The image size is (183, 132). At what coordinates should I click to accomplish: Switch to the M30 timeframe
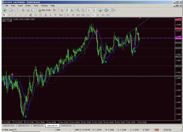click(x=83, y=15)
